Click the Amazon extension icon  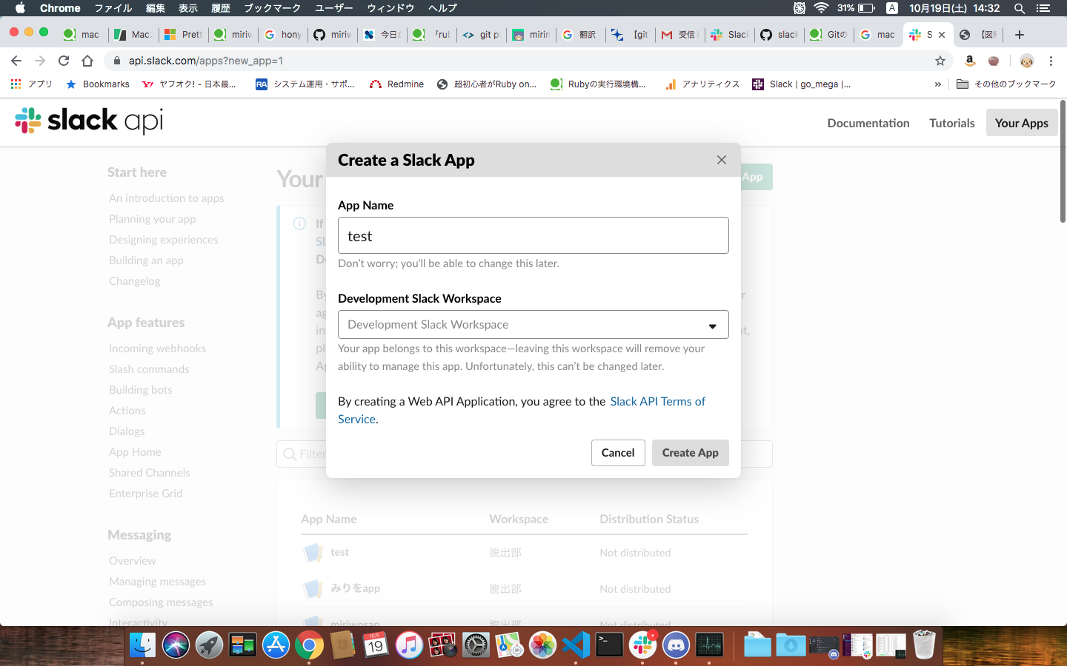coord(970,61)
